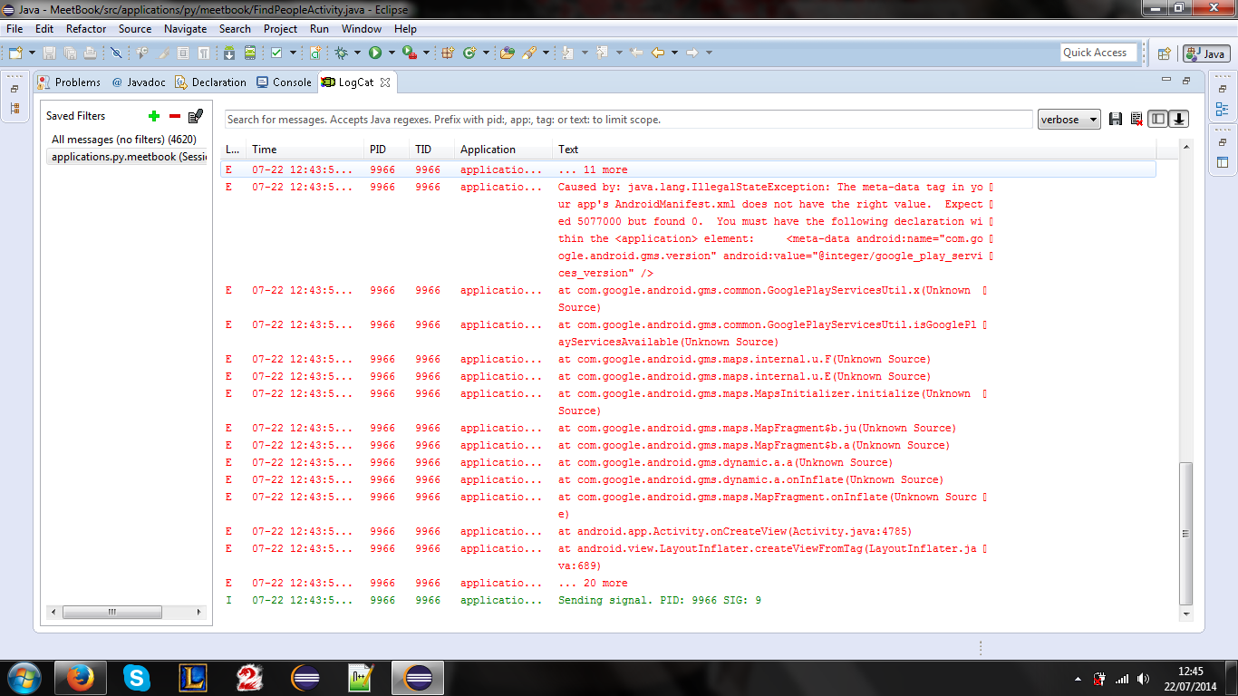Image resolution: width=1238 pixels, height=696 pixels.
Task: Open the Window menu
Action: (362, 29)
